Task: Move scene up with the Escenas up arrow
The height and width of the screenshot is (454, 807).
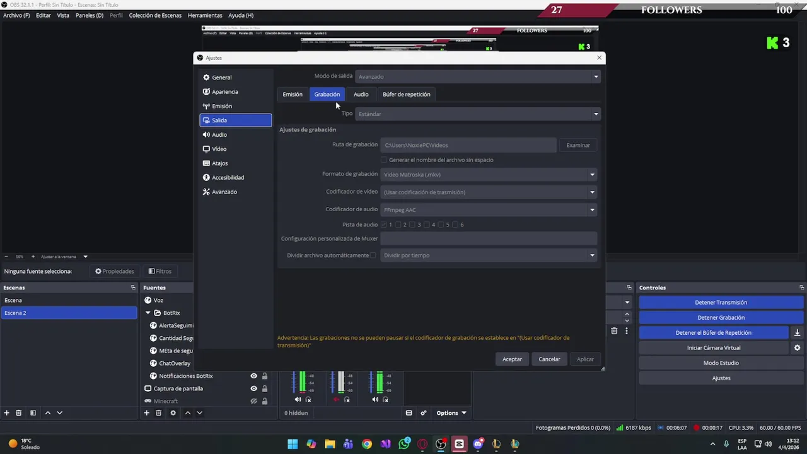Action: (47, 413)
